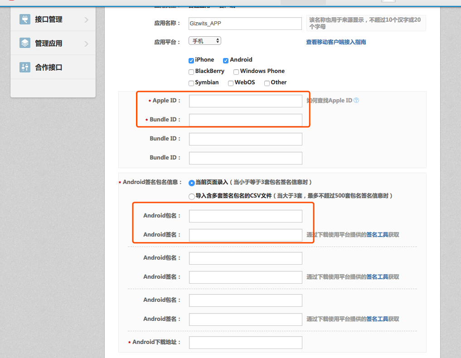
Task: Open the 应用平台 dropdown showing 手机
Action: click(x=204, y=40)
